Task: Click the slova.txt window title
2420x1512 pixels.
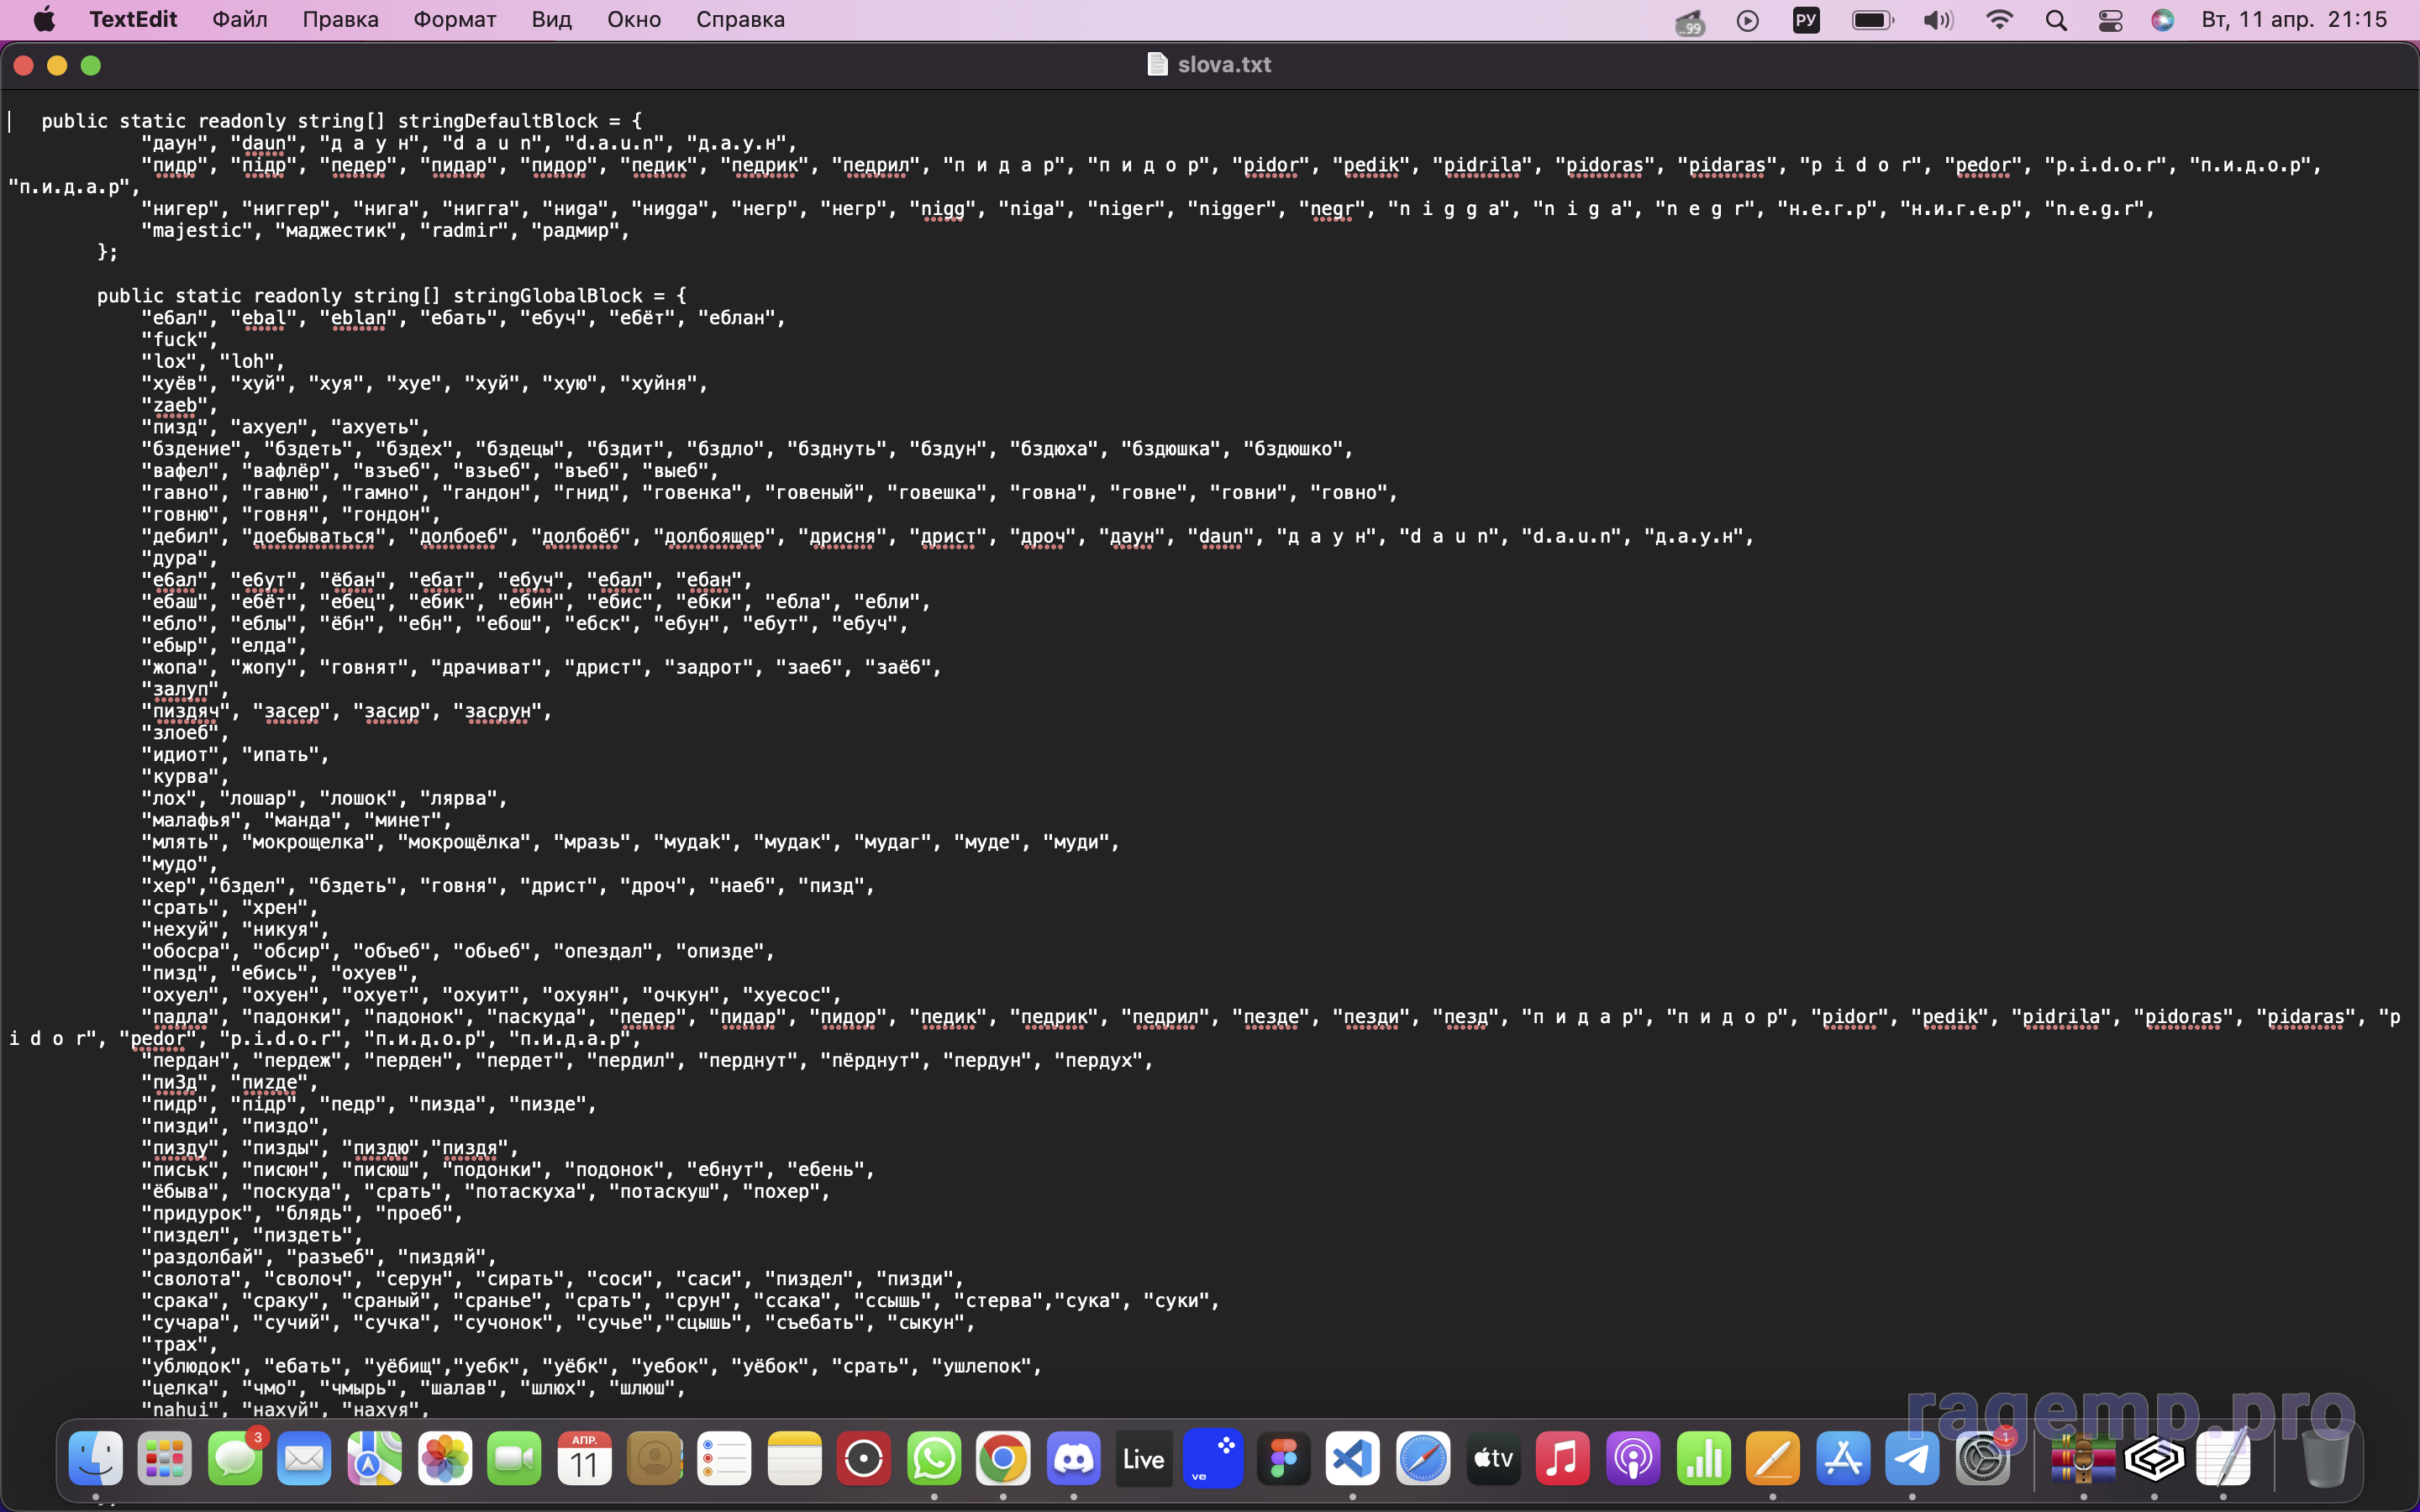Action: pyautogui.click(x=1225, y=64)
